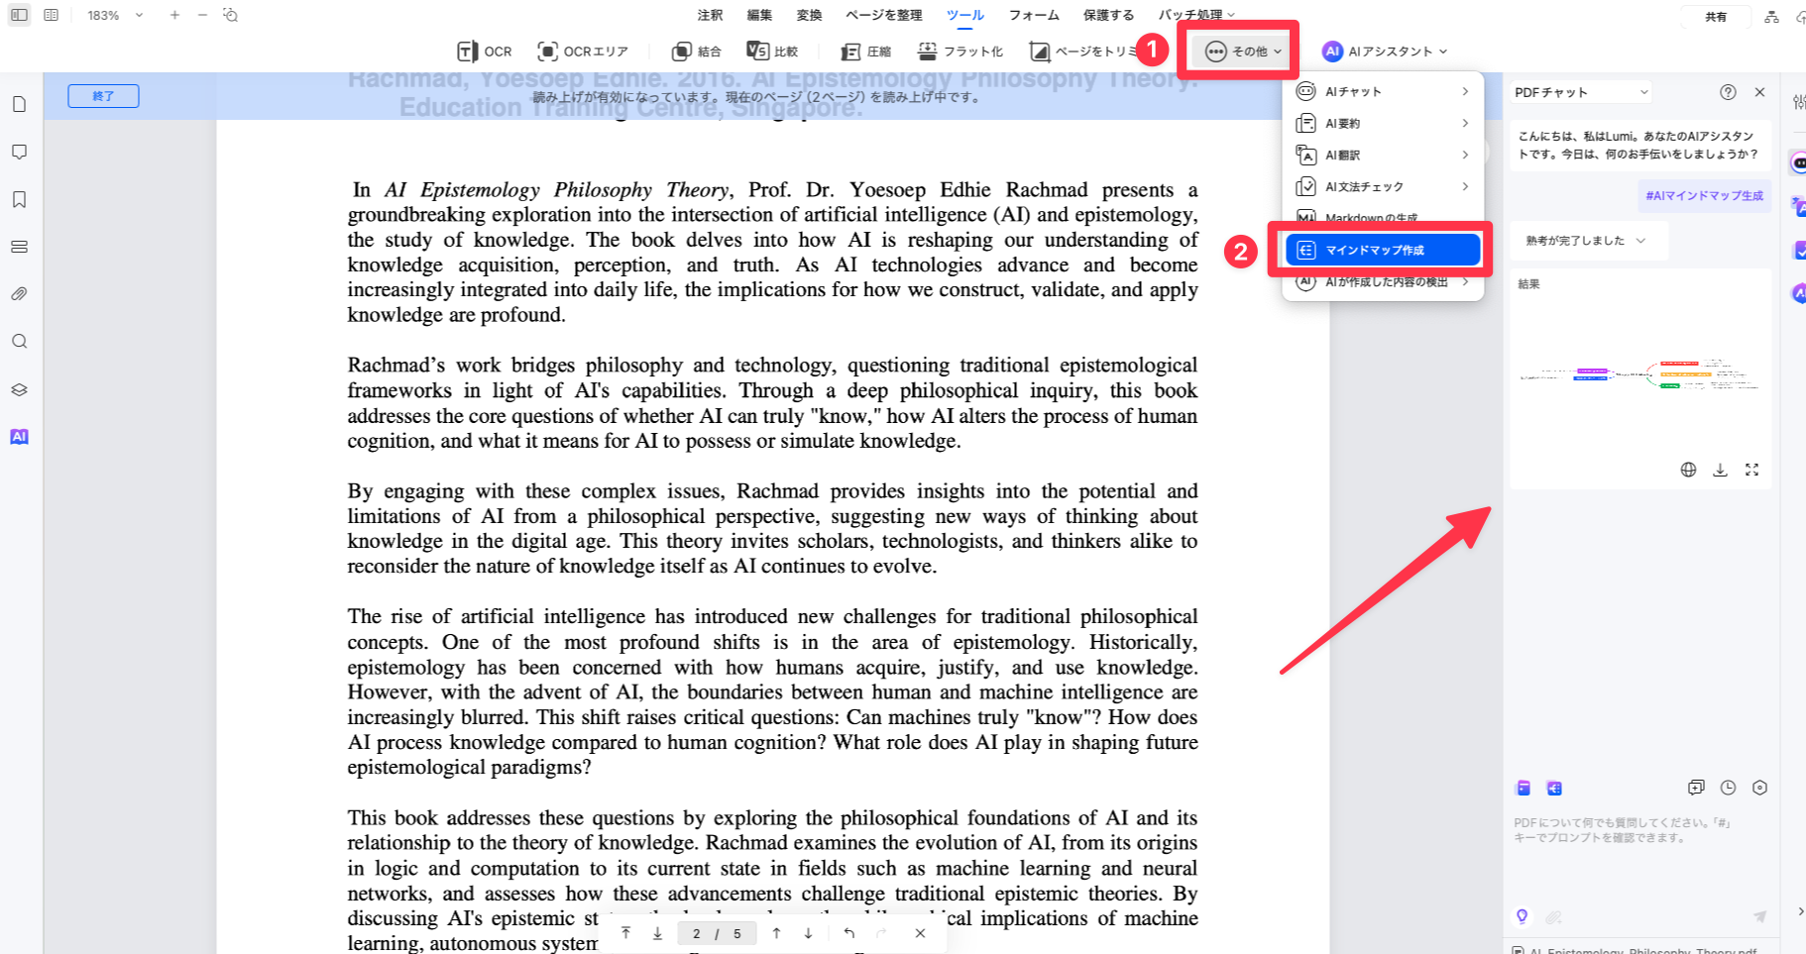The width and height of the screenshot is (1806, 954).
Task: Select マインドマップ作成 from the menu
Action: 1383,250
